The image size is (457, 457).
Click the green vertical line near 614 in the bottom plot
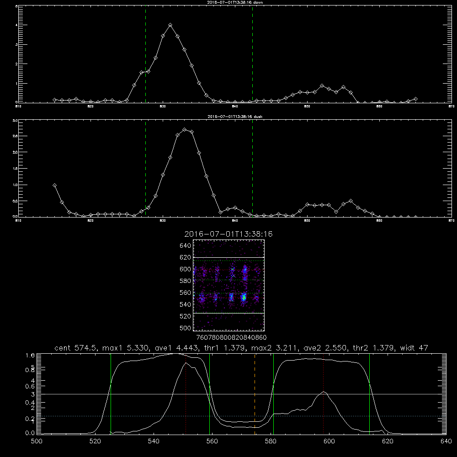click(x=369, y=394)
